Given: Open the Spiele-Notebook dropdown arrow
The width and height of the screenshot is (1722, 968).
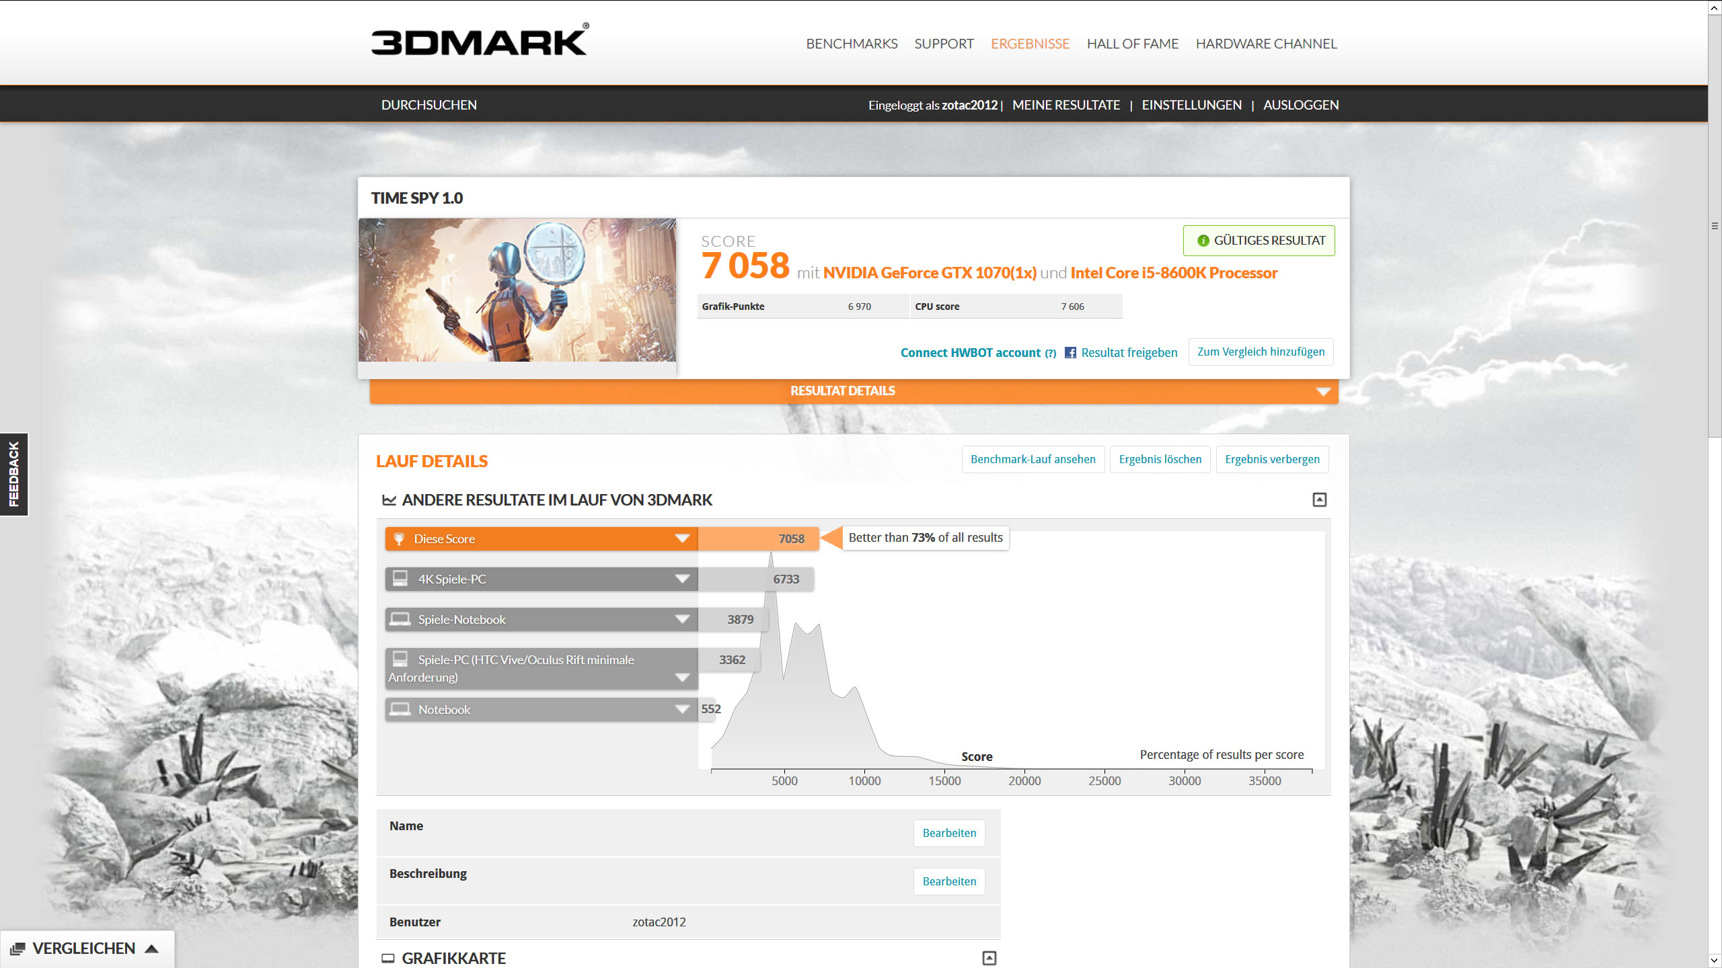Looking at the screenshot, I should 682,619.
